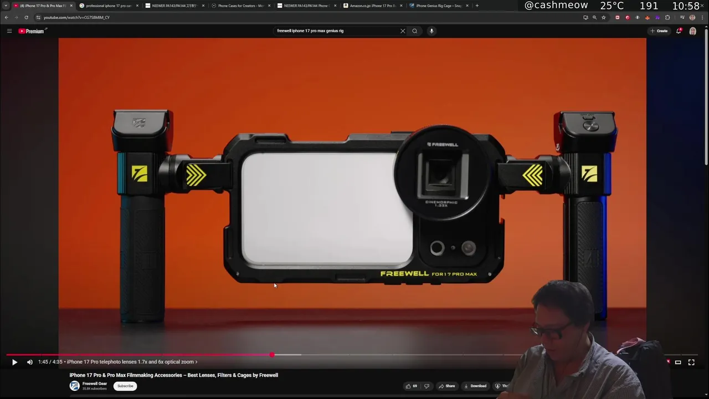This screenshot has height=399, width=709.
Task: Close the 'Phone Cases for Creators' tab
Action: tap(269, 6)
